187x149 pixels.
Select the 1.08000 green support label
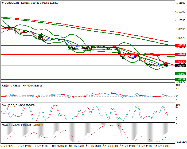tap(181, 74)
